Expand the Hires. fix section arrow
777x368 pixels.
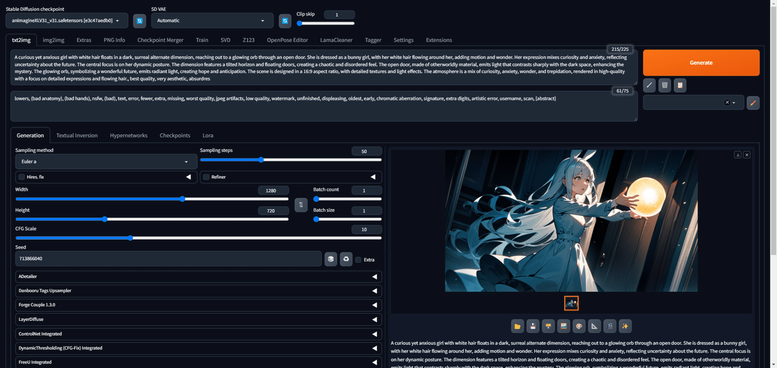(x=188, y=177)
